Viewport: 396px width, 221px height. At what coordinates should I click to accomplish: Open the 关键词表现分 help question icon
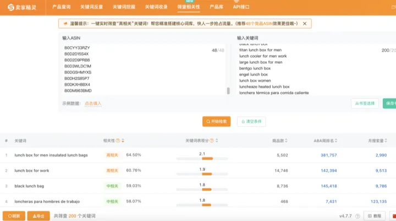point(212,141)
